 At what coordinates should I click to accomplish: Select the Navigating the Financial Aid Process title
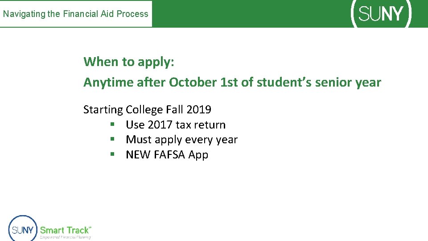click(x=76, y=14)
